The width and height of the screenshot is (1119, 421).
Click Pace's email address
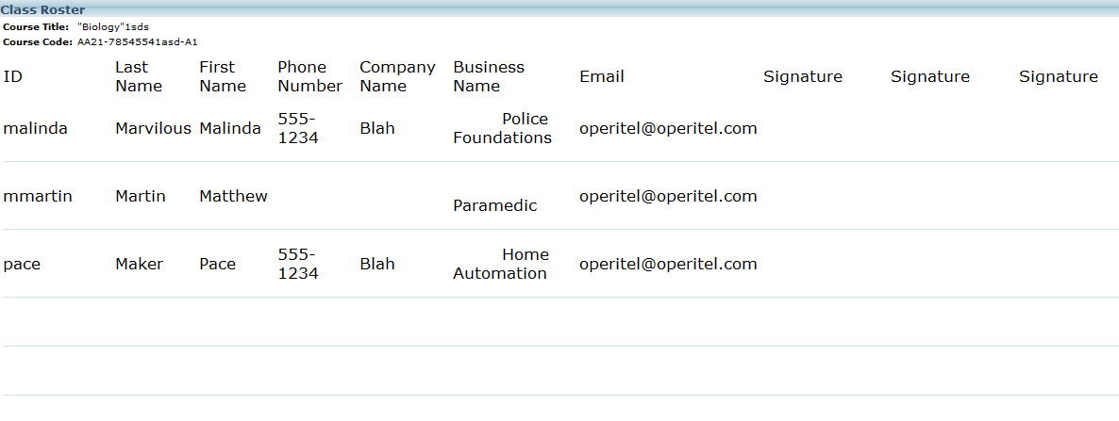pyautogui.click(x=668, y=264)
